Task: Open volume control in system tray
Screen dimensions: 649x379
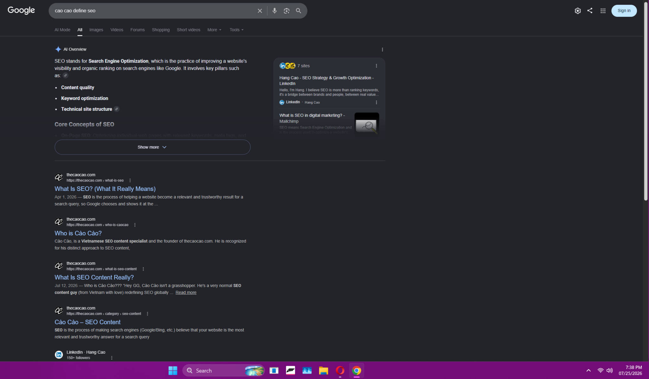Action: click(x=609, y=370)
